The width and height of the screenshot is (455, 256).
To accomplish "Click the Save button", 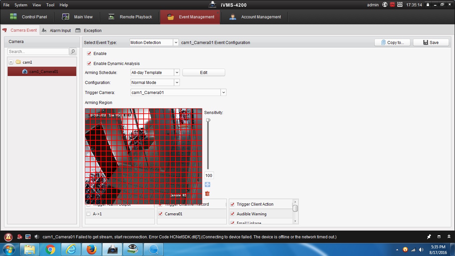I will tap(431, 43).
